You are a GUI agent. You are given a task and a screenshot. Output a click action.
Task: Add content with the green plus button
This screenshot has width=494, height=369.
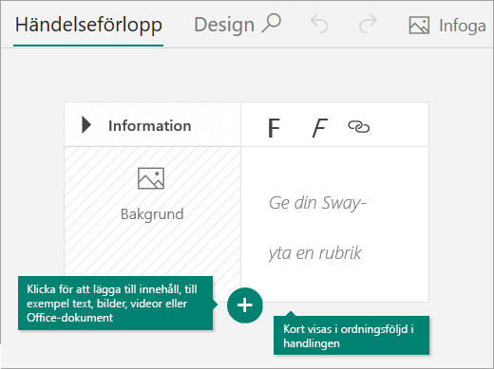pyautogui.click(x=245, y=305)
